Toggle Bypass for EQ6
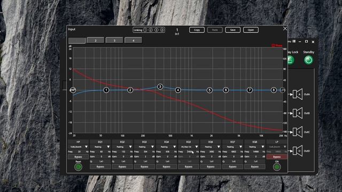 click(x=211, y=166)
